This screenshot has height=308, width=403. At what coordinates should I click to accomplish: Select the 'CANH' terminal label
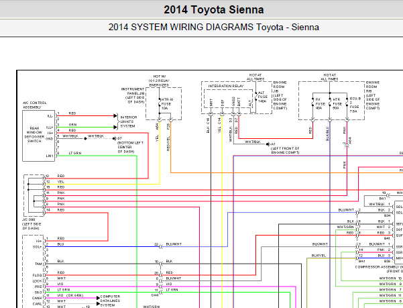pyautogui.click(x=38, y=298)
